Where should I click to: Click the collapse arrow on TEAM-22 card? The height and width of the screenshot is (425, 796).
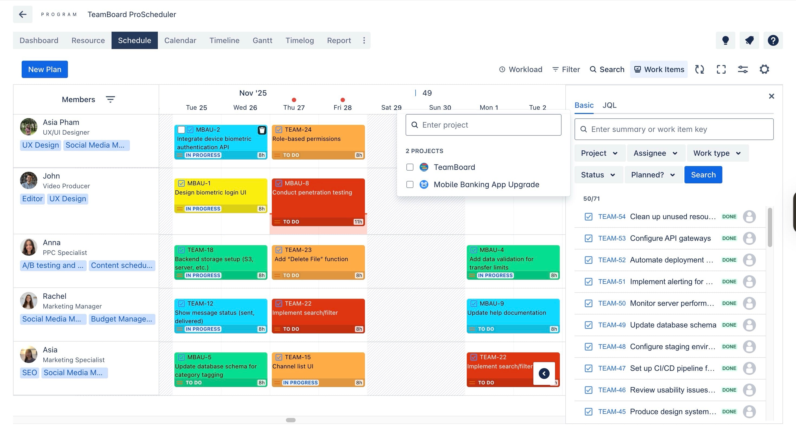[544, 373]
